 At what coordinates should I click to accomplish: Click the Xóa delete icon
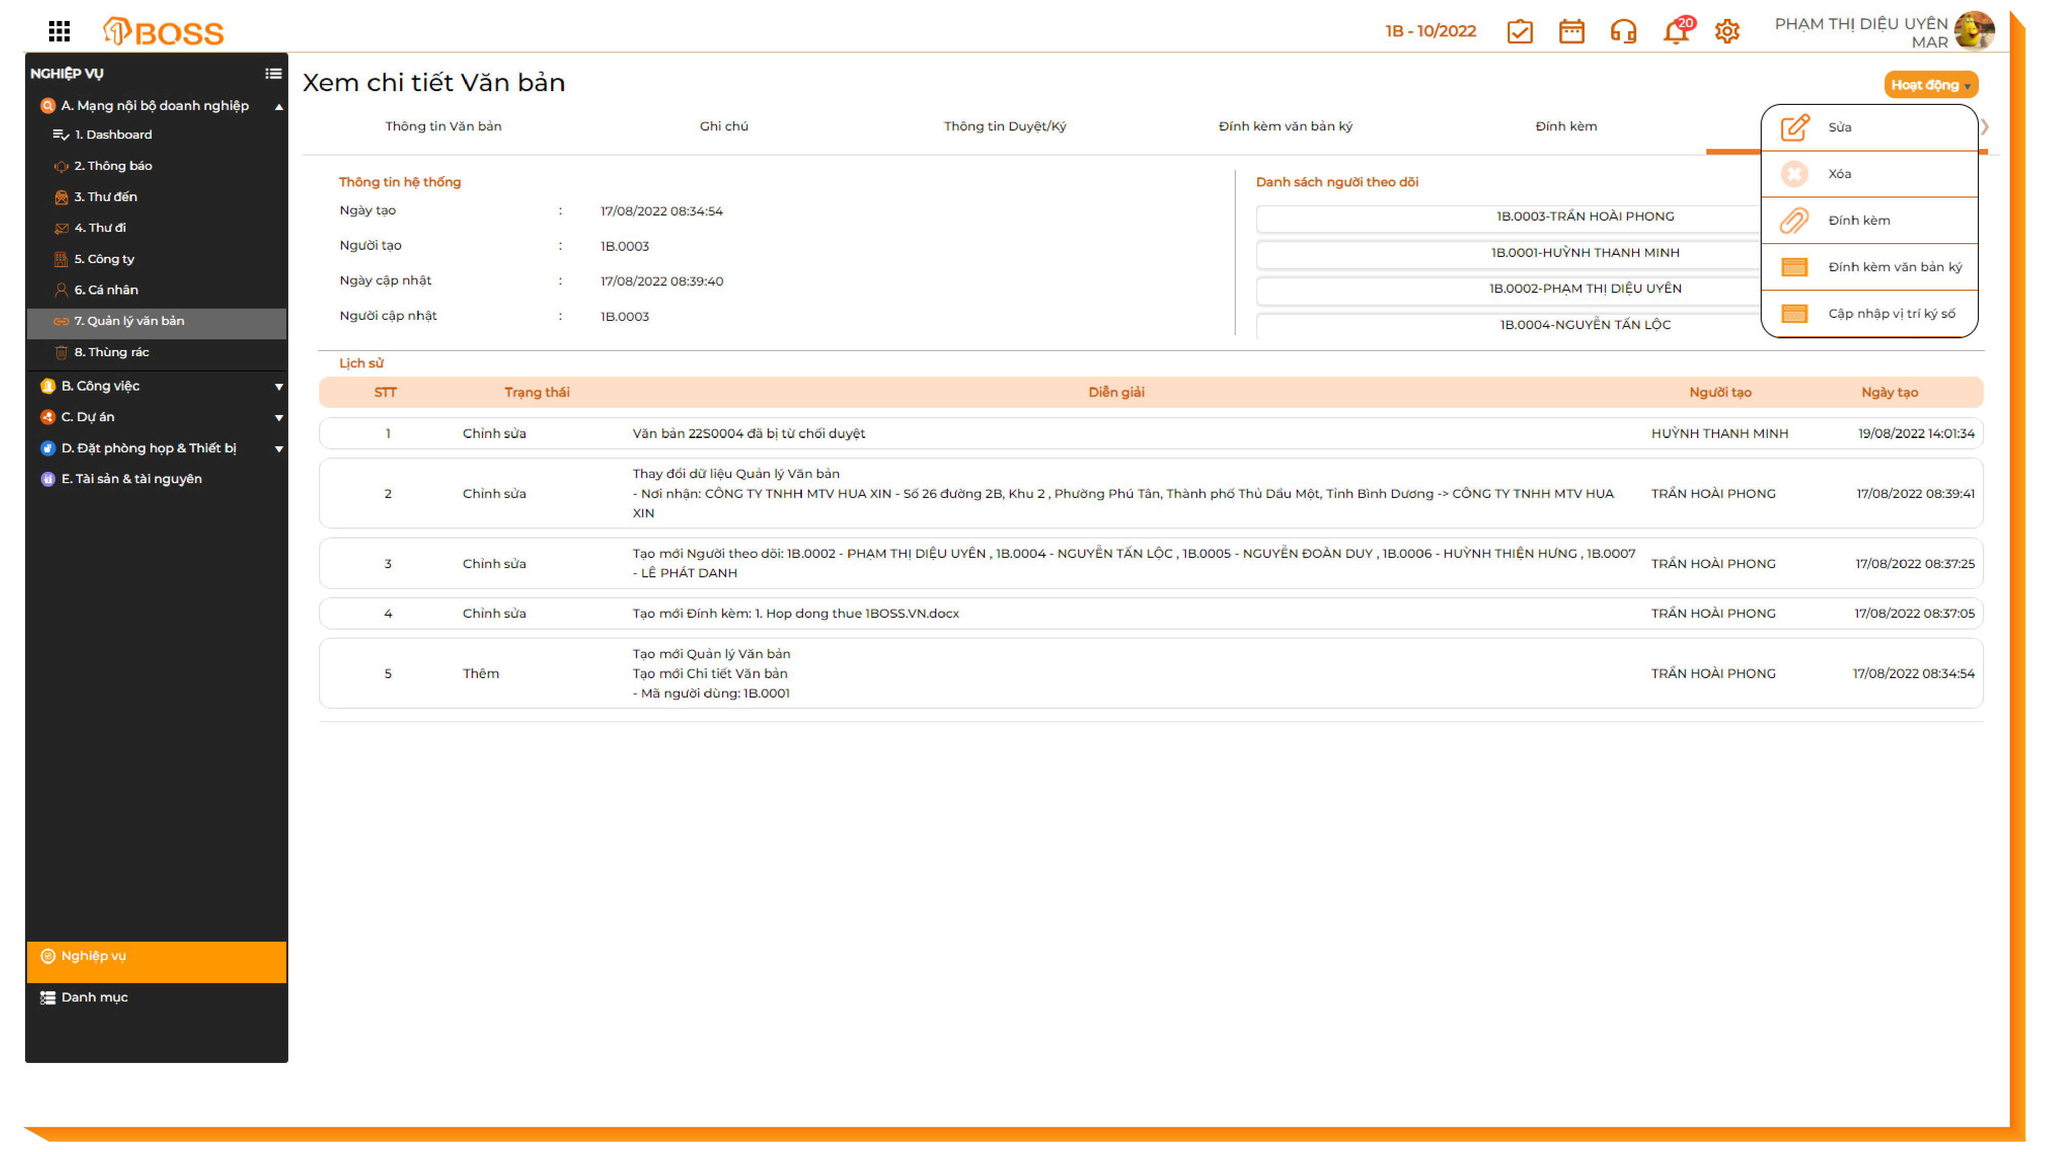(1794, 174)
